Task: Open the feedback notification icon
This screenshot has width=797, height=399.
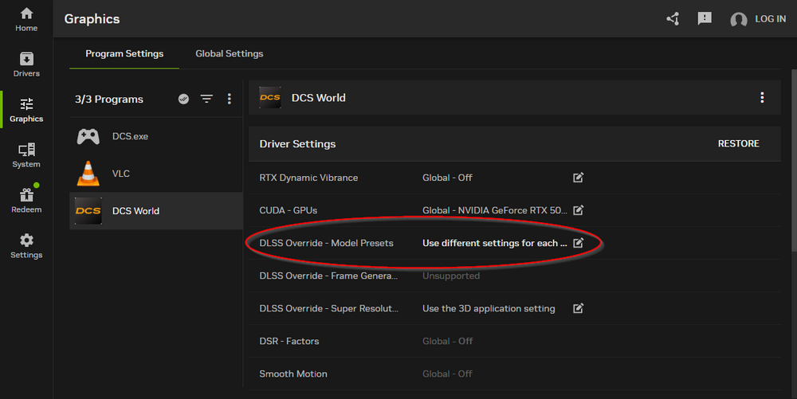Action: coord(705,18)
